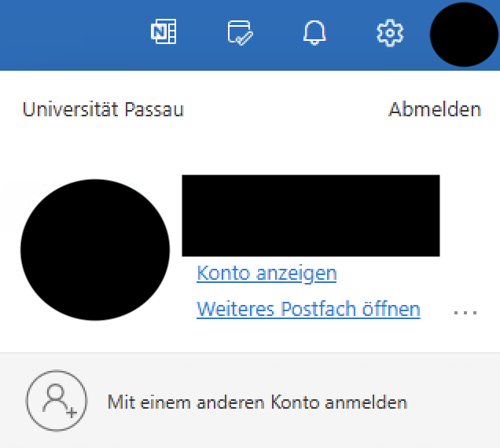Click the add-account person icon

pos(57,401)
